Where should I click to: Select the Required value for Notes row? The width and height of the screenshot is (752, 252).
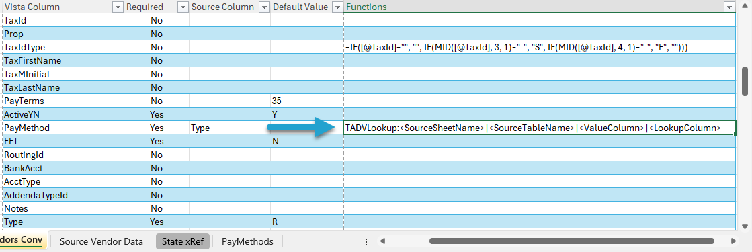157,208
